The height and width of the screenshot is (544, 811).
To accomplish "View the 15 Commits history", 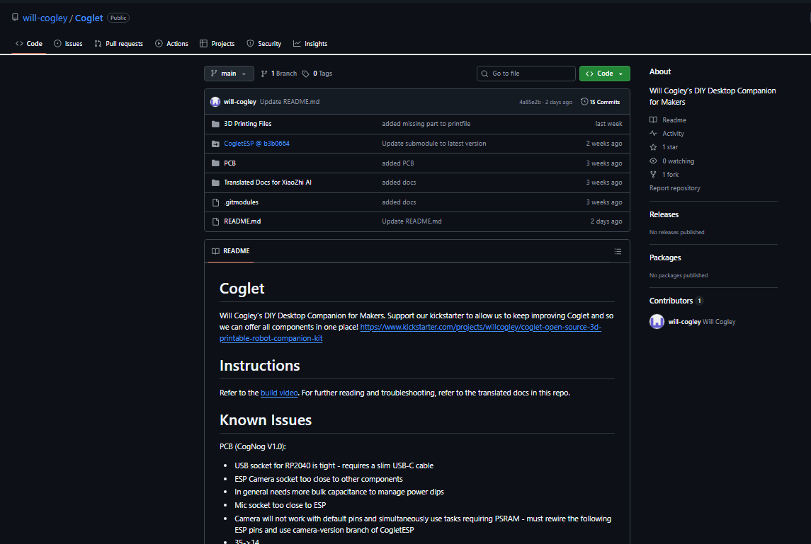I will pyautogui.click(x=600, y=102).
